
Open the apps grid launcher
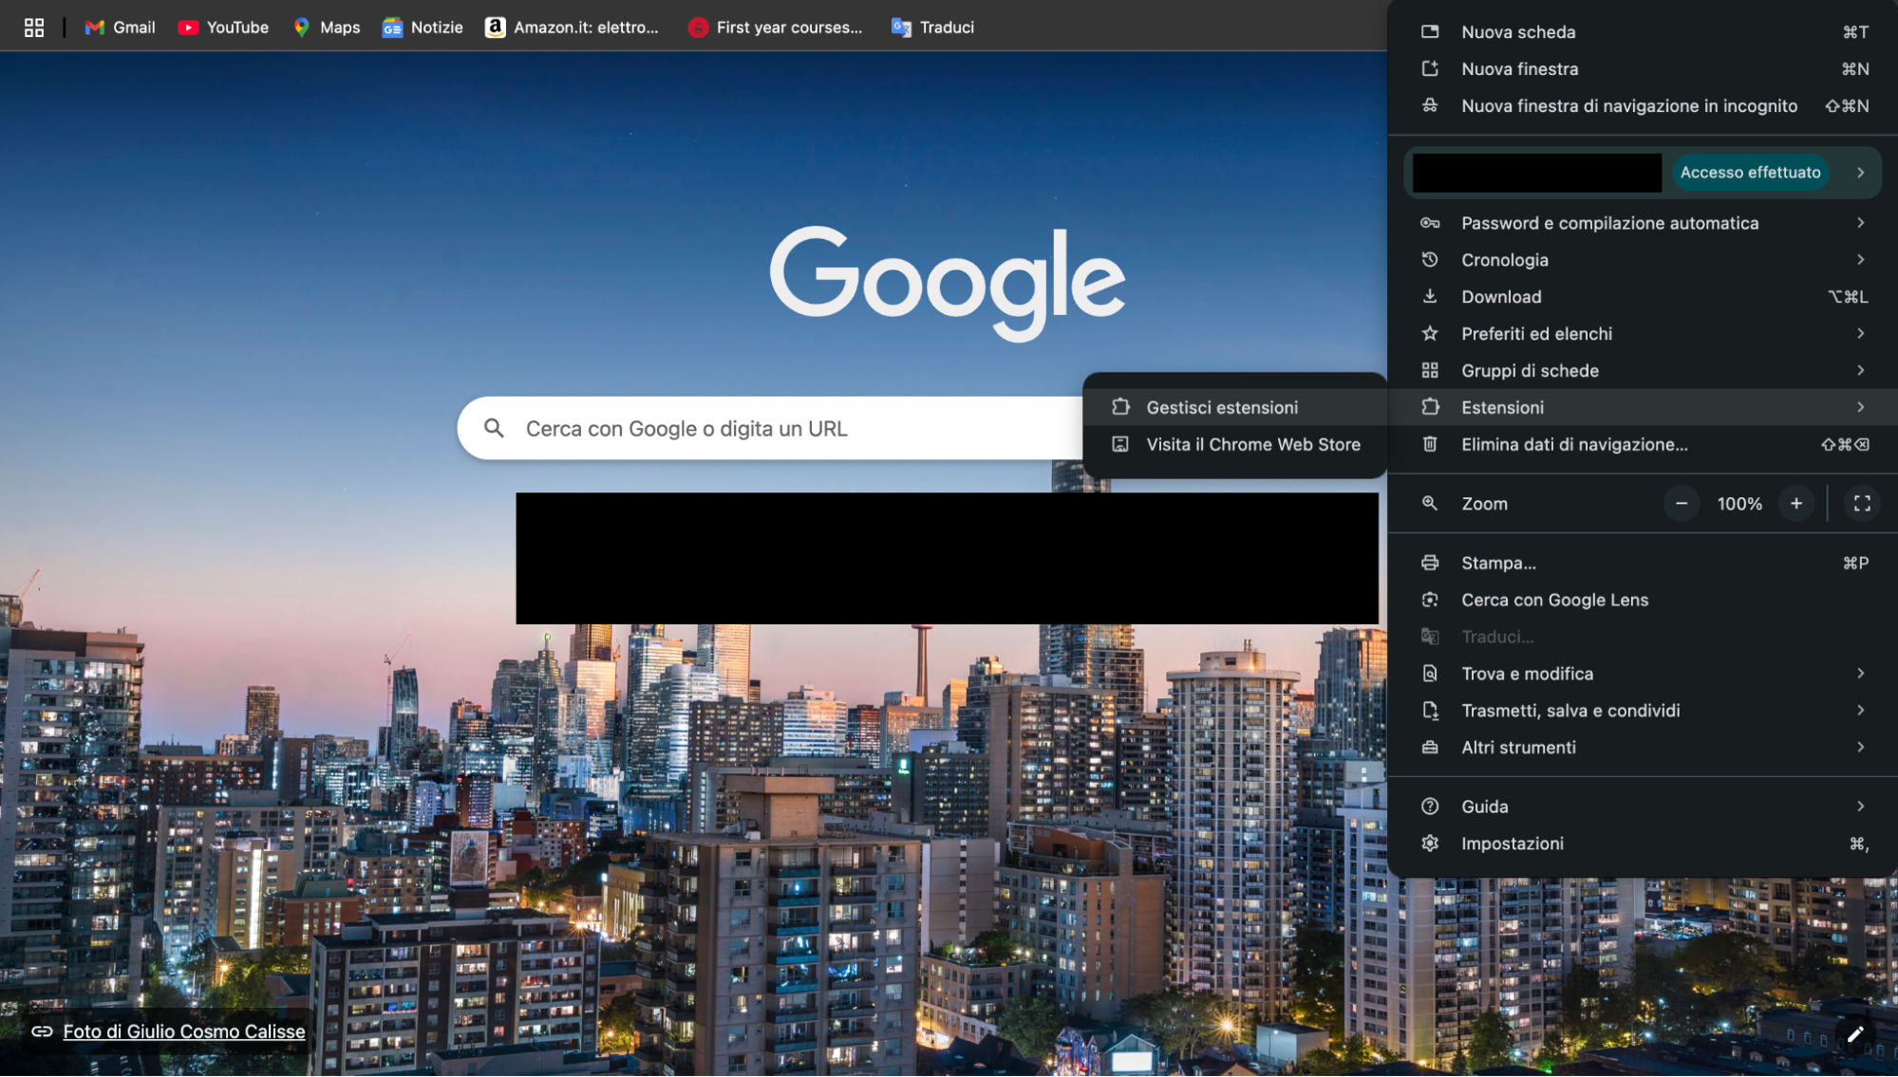[x=34, y=27]
